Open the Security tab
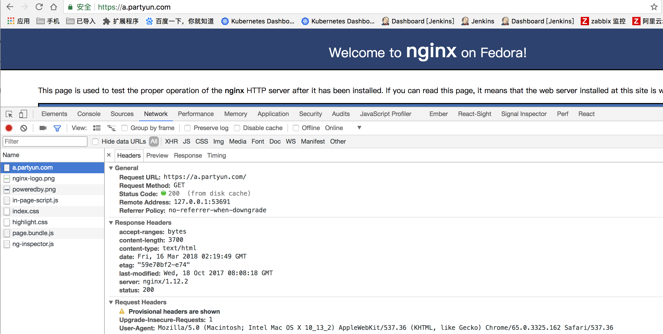The width and height of the screenshot is (663, 334). (310, 114)
